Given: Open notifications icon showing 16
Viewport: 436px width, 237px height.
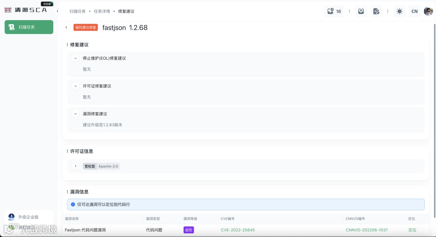Looking at the screenshot, I should [x=334, y=11].
